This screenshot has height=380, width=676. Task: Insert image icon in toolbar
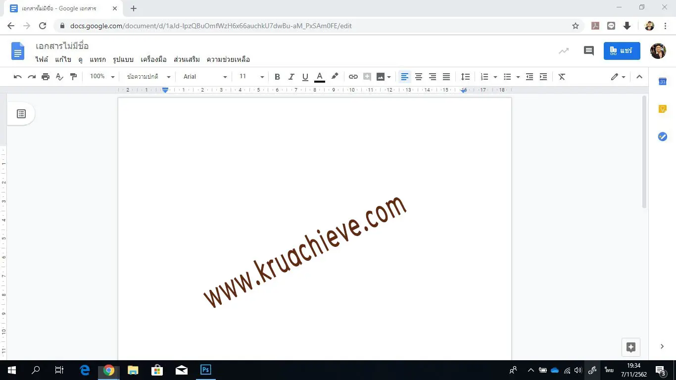[380, 77]
